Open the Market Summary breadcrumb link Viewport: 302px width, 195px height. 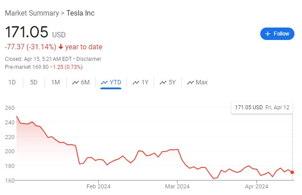[x=32, y=13]
